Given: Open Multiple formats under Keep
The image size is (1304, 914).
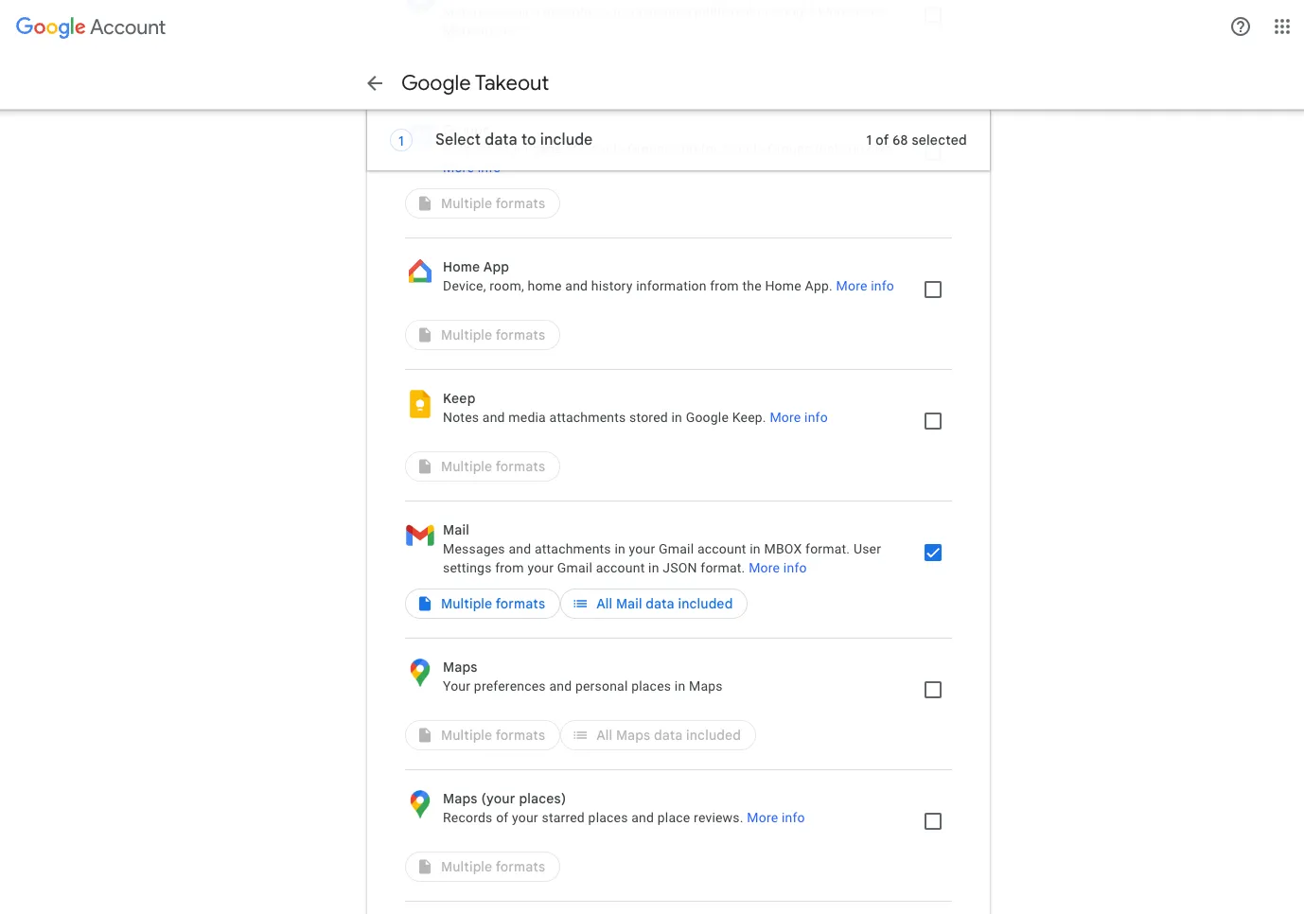Looking at the screenshot, I should pyautogui.click(x=483, y=466).
